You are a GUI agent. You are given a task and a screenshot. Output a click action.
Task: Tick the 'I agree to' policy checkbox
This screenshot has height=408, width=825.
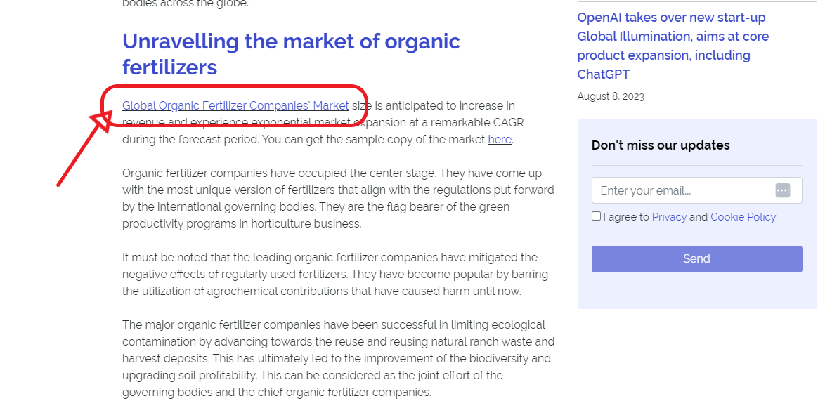coord(596,216)
